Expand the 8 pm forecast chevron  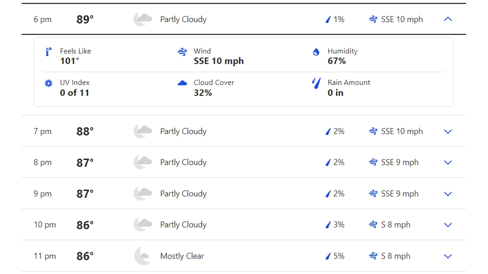click(x=448, y=162)
